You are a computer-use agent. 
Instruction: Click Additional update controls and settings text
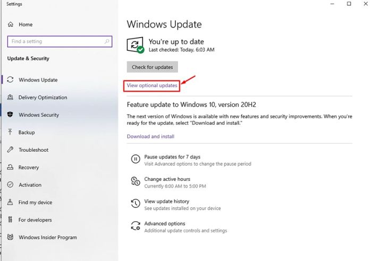[185, 231]
